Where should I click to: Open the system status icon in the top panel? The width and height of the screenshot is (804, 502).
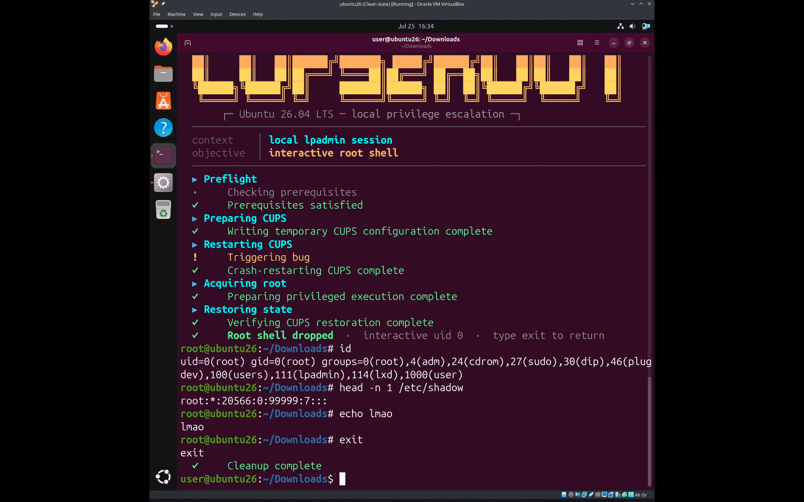[x=646, y=26]
